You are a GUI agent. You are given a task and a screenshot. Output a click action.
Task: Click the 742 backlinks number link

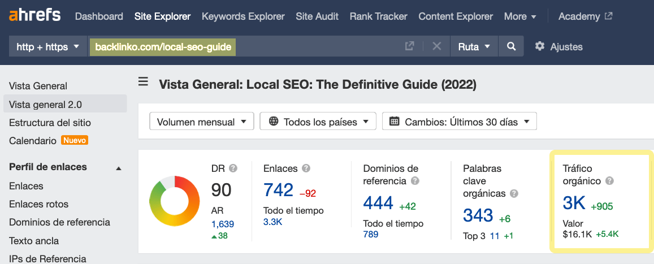coord(278,190)
